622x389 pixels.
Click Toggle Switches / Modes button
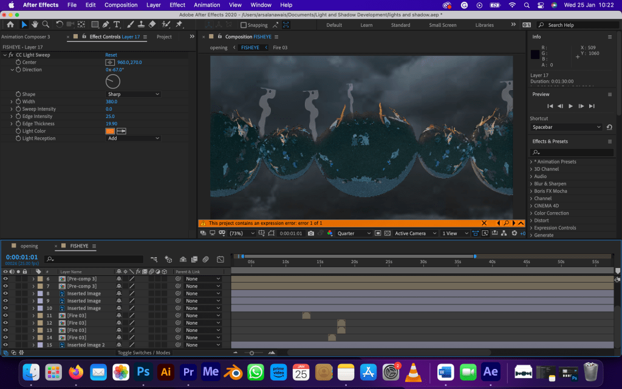pyautogui.click(x=143, y=353)
